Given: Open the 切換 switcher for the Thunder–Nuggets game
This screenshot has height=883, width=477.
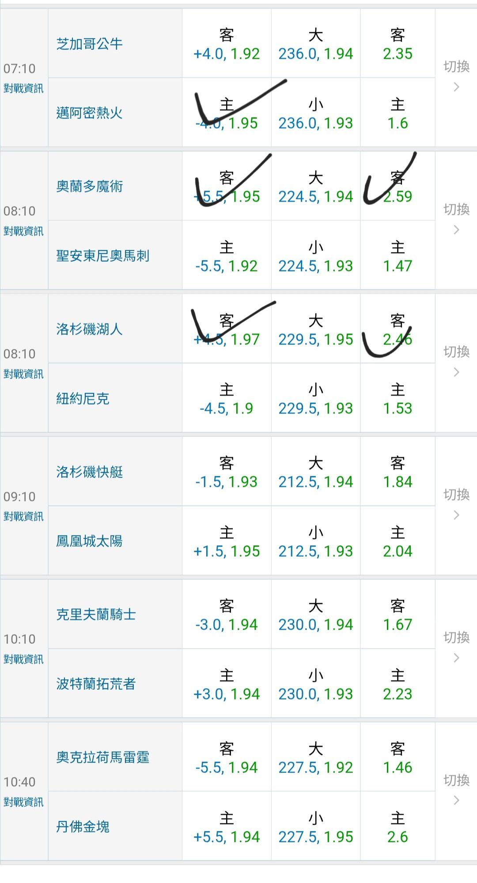Looking at the screenshot, I should point(456,791).
